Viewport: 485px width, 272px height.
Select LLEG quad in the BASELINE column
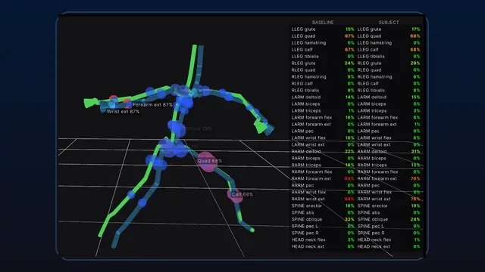pos(323,36)
